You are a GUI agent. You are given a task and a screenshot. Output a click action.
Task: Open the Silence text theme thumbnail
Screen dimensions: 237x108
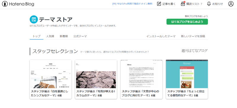pos(142,74)
